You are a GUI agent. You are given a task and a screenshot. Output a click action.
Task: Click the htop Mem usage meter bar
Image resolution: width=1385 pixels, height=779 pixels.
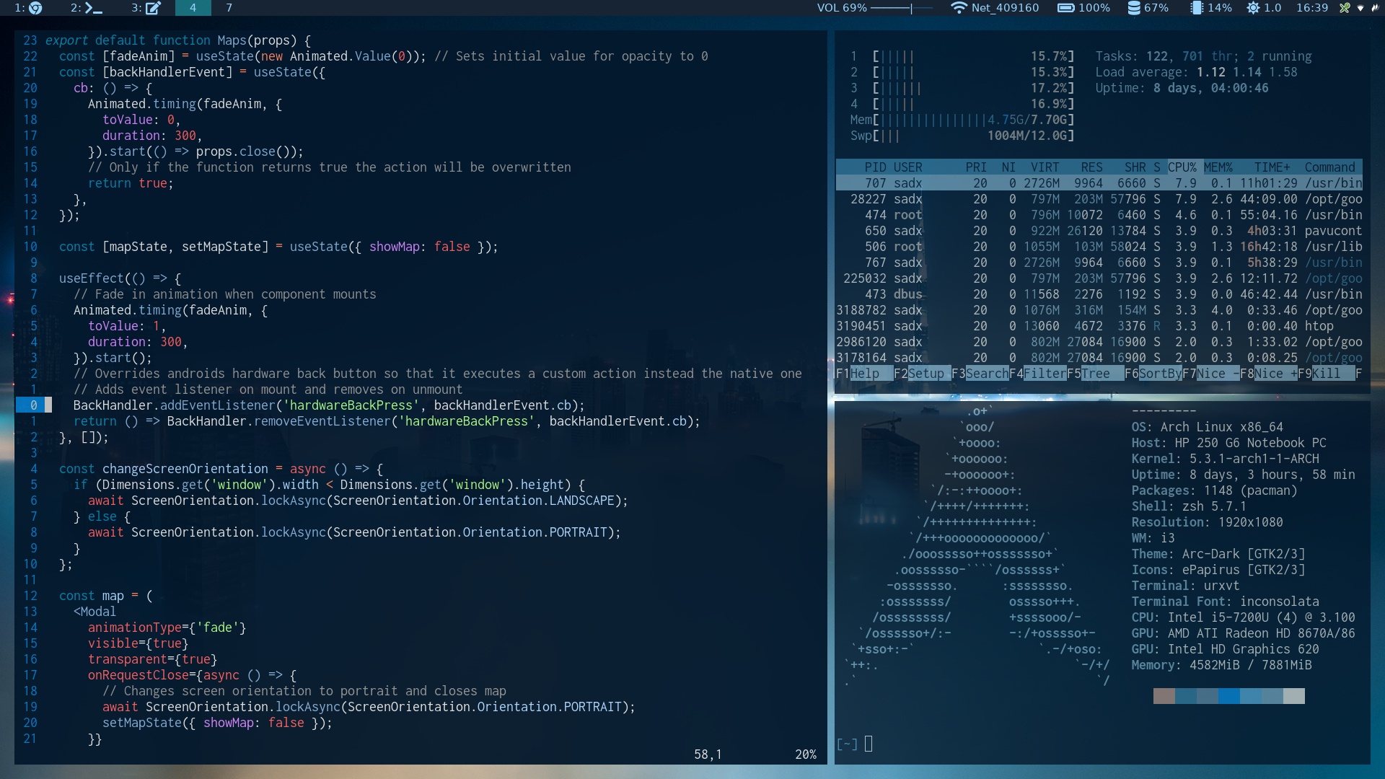[962, 120]
